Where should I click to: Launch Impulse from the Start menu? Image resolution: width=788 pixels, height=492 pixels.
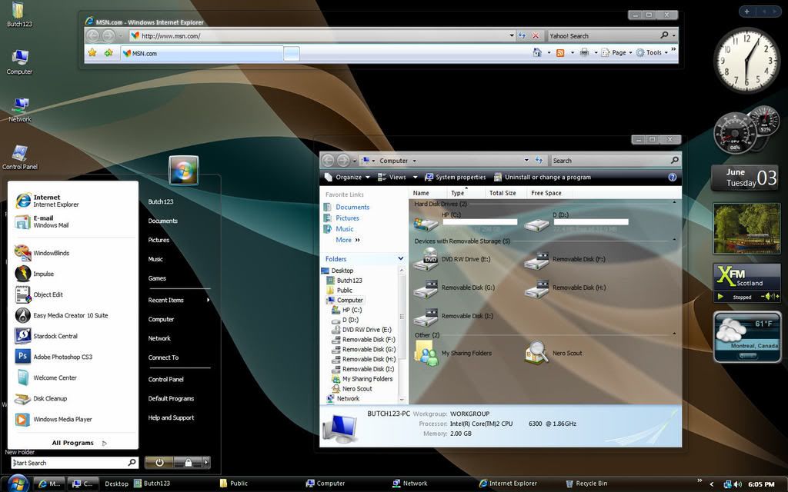[34, 274]
